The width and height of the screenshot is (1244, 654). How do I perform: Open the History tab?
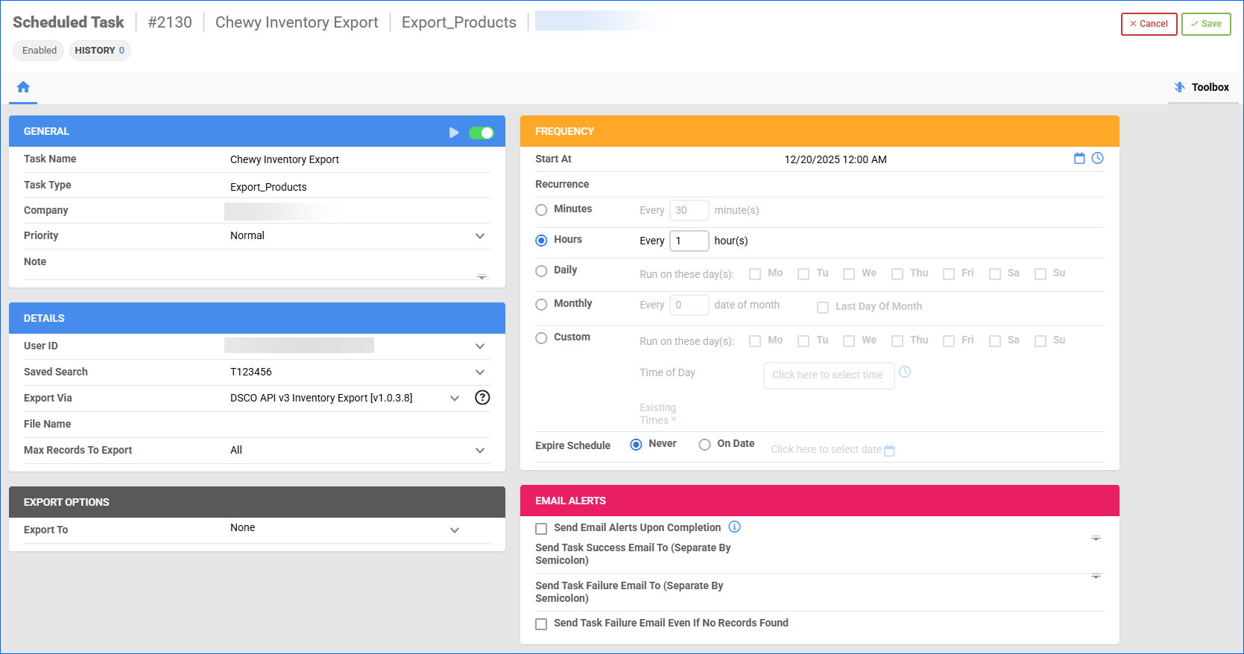[x=100, y=51]
